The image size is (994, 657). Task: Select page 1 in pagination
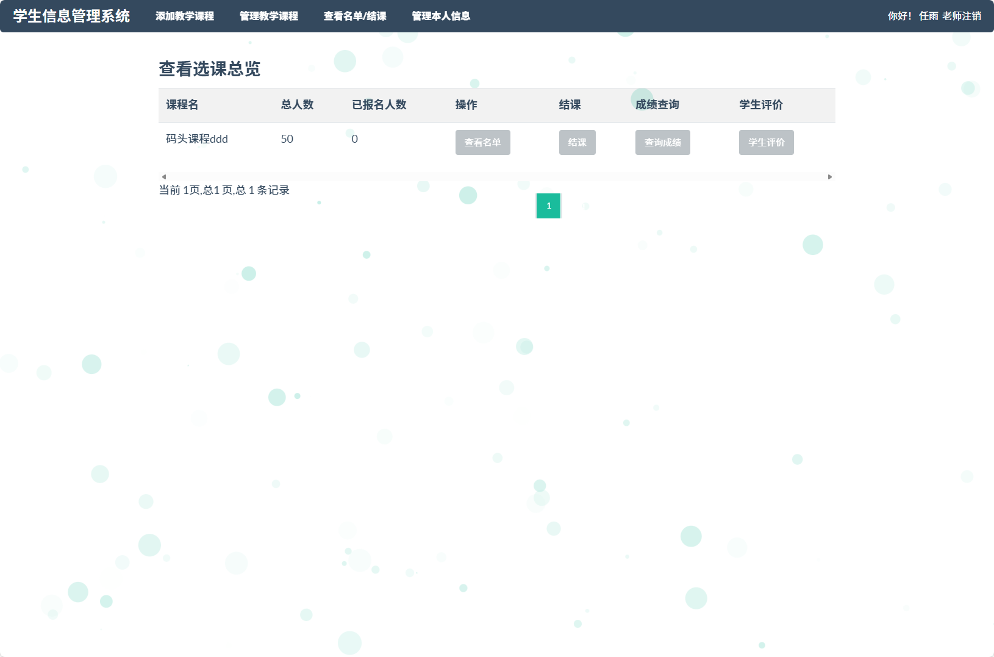click(548, 206)
